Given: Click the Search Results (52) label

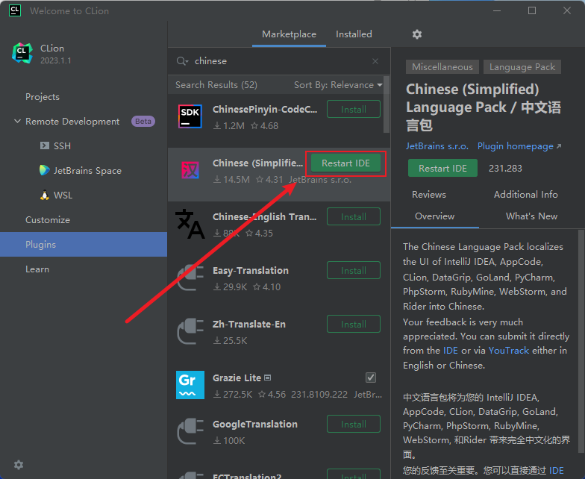Looking at the screenshot, I should (216, 85).
